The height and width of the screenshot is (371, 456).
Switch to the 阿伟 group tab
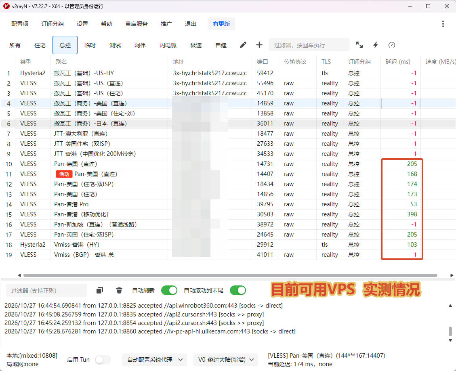click(140, 45)
